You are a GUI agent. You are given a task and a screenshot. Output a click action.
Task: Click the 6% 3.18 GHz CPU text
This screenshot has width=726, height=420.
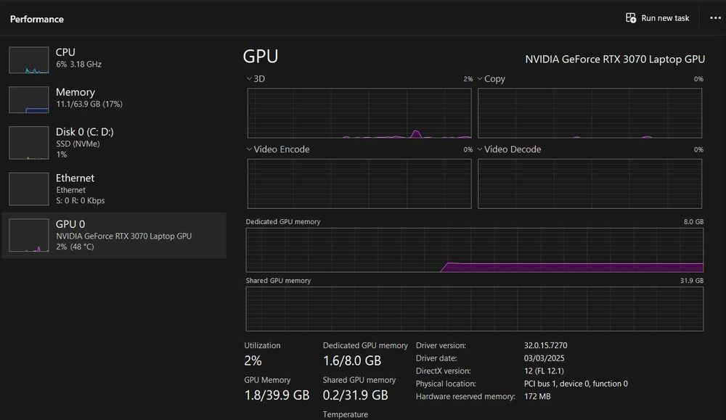pyautogui.click(x=78, y=65)
